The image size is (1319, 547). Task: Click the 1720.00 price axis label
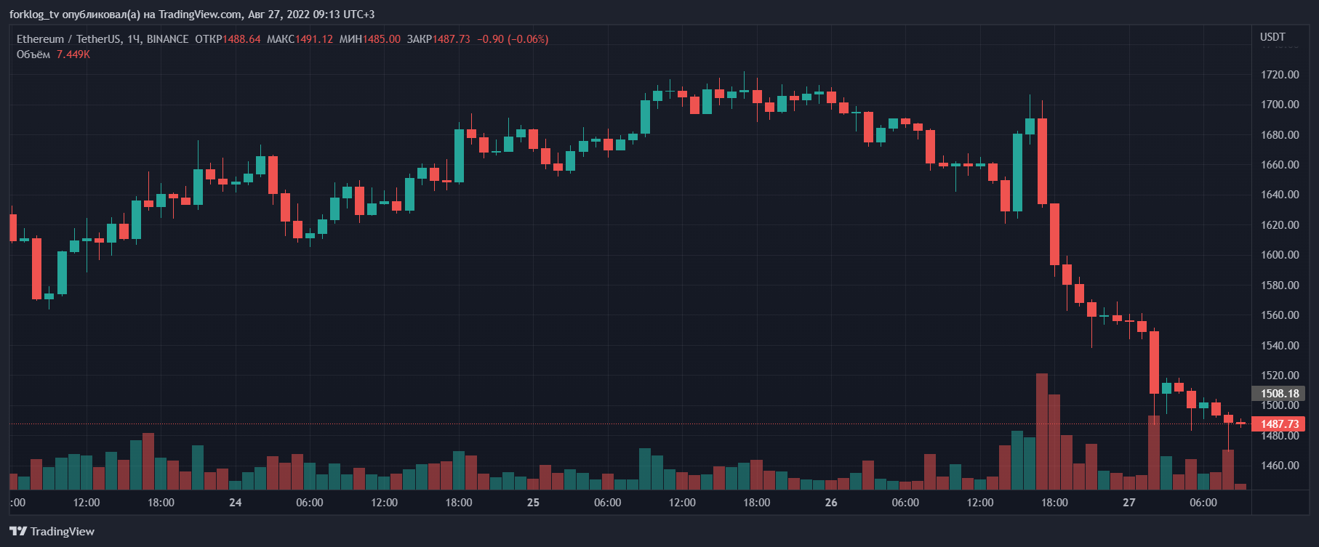point(1279,75)
